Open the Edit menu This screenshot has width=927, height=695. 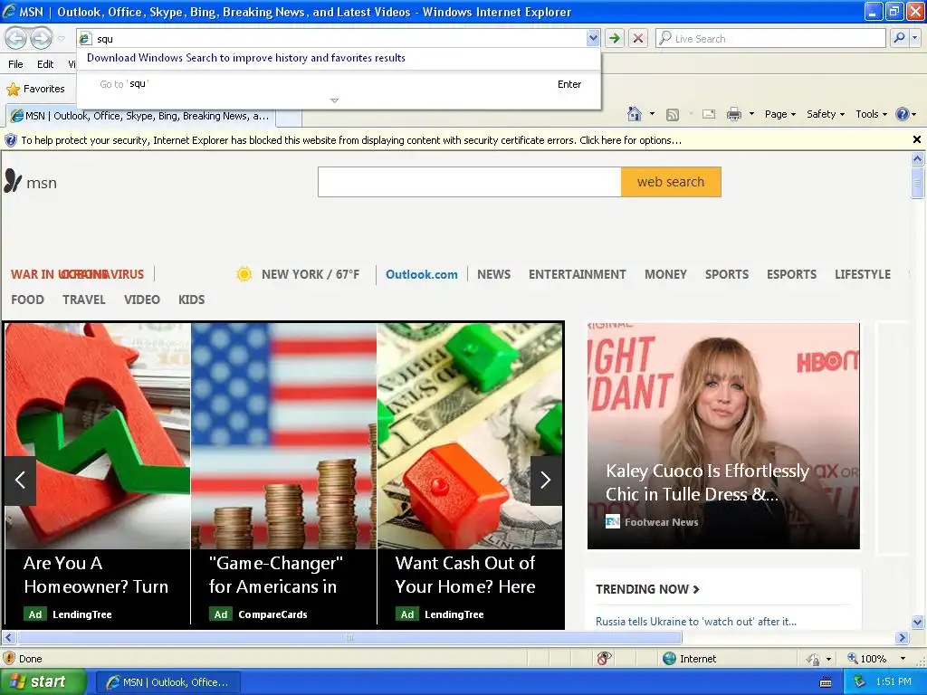(x=45, y=64)
